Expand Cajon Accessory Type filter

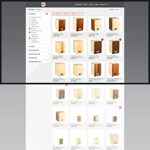[39, 54]
